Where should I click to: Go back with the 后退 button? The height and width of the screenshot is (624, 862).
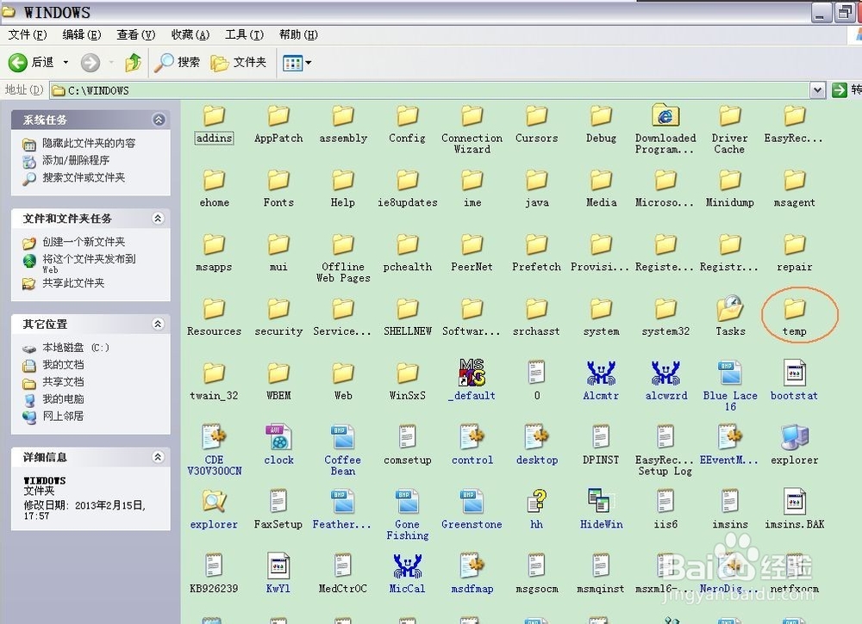[x=31, y=63]
